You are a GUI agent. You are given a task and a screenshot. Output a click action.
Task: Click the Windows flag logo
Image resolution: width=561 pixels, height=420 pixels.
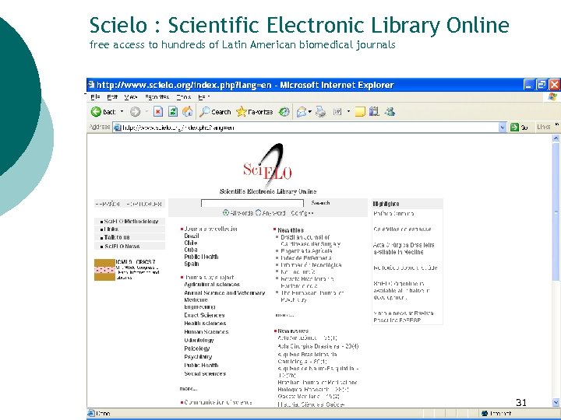pos(552,96)
